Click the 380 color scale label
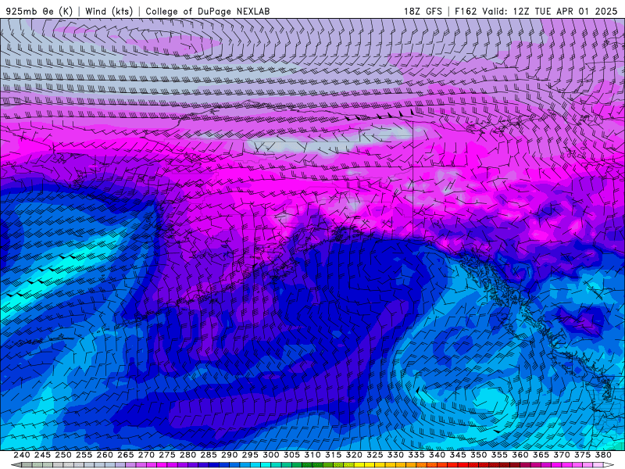625x469 pixels. point(603,455)
